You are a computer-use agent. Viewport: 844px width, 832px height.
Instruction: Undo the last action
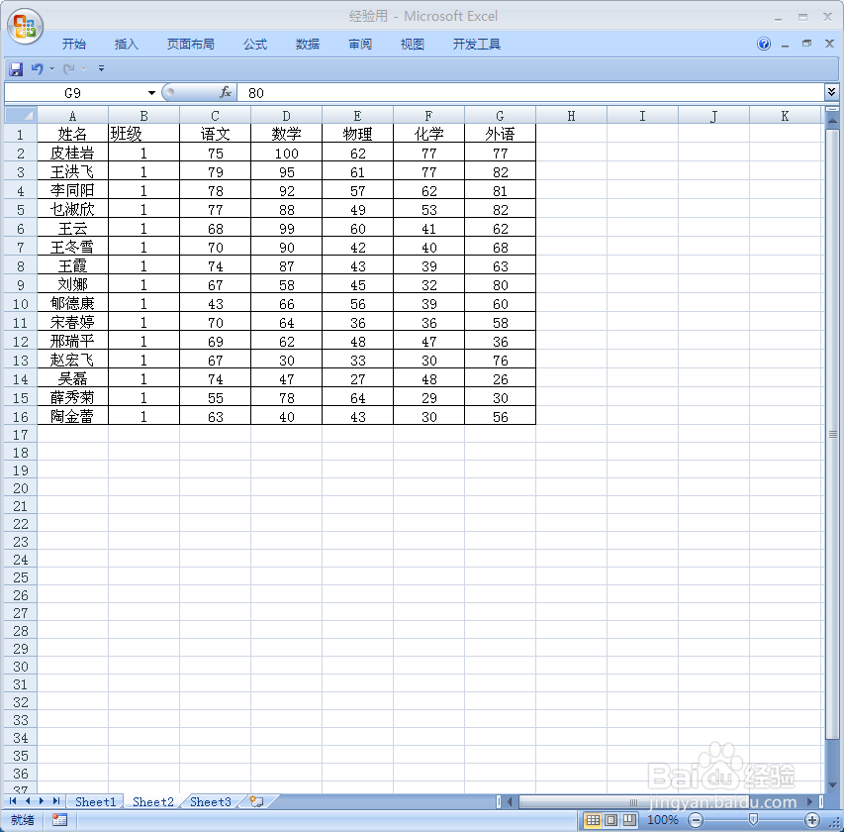(37, 69)
